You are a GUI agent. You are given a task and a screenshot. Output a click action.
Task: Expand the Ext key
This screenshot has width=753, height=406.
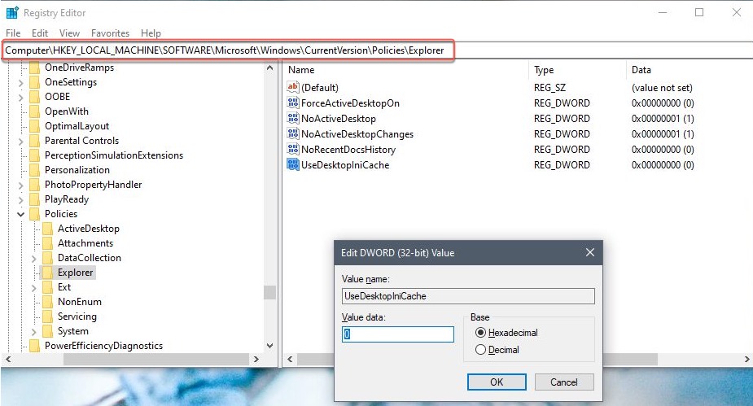coord(33,288)
